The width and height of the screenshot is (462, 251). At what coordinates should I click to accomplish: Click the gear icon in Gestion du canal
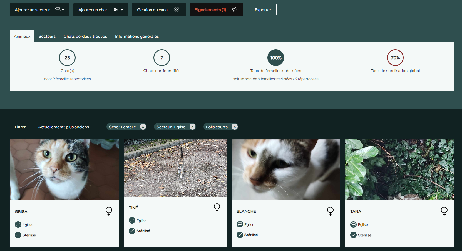[x=177, y=10]
